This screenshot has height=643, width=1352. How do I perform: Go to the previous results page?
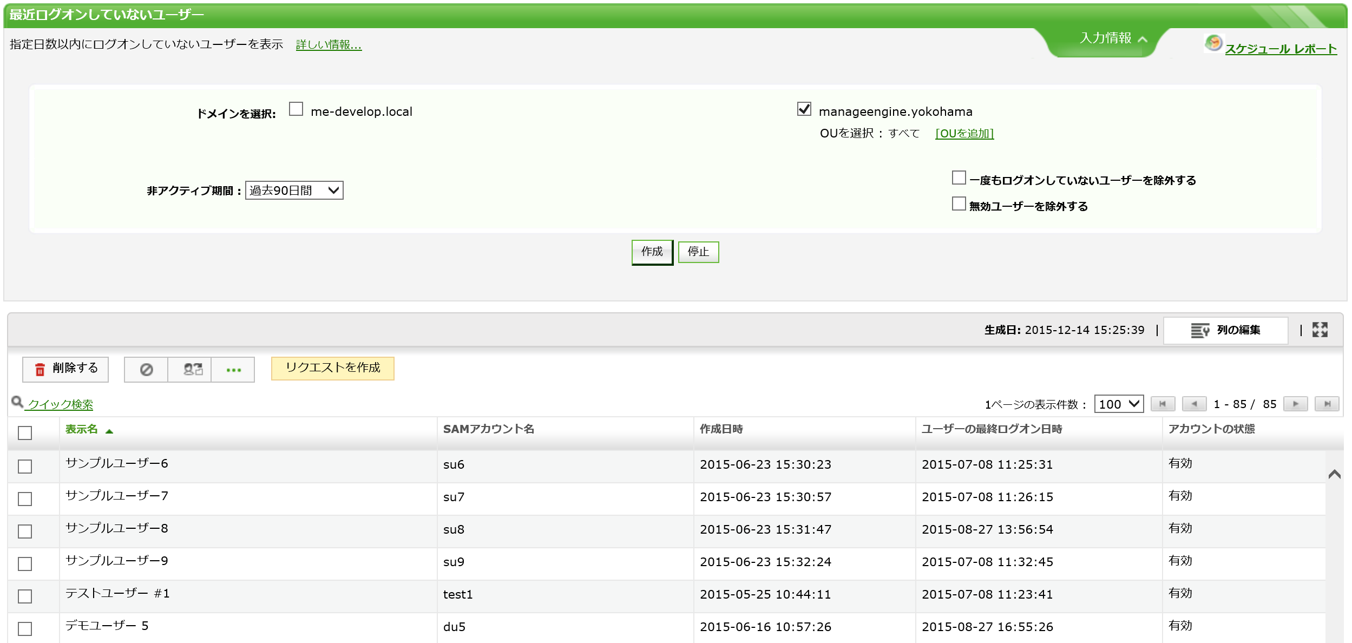coord(1193,404)
